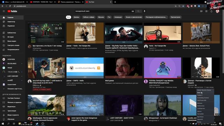Screen dimensions: 224x126
Task: Open LXST CXNTURY channel subscription
Action: [12, 76]
